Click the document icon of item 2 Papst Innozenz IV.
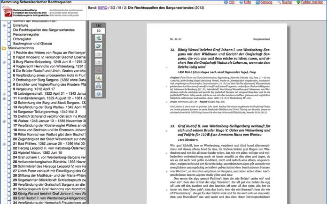Viewport: 327px width, 204px height. 9,58
